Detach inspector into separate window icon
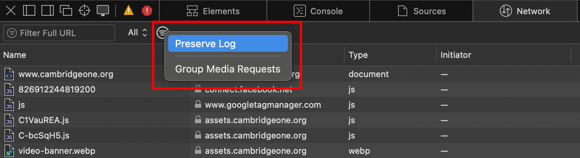Viewport: 580px width, 158px height. pyautogui.click(x=66, y=11)
